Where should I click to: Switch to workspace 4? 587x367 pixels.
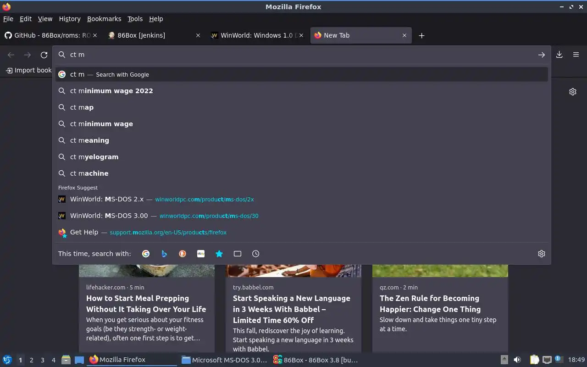[53, 360]
